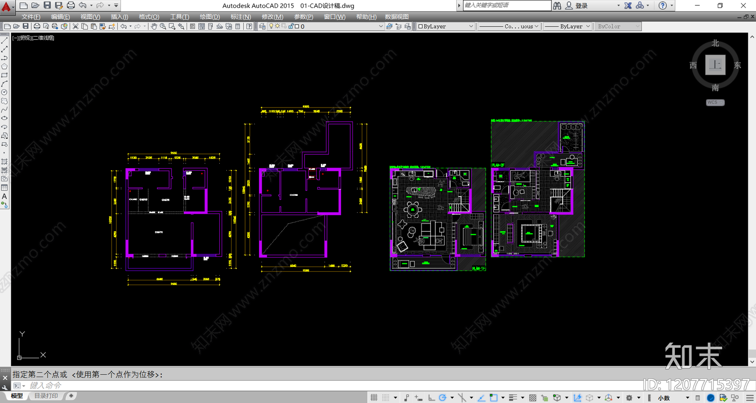Switch to the 目录打印 layout tab
This screenshot has width=756, height=403.
pos(46,396)
